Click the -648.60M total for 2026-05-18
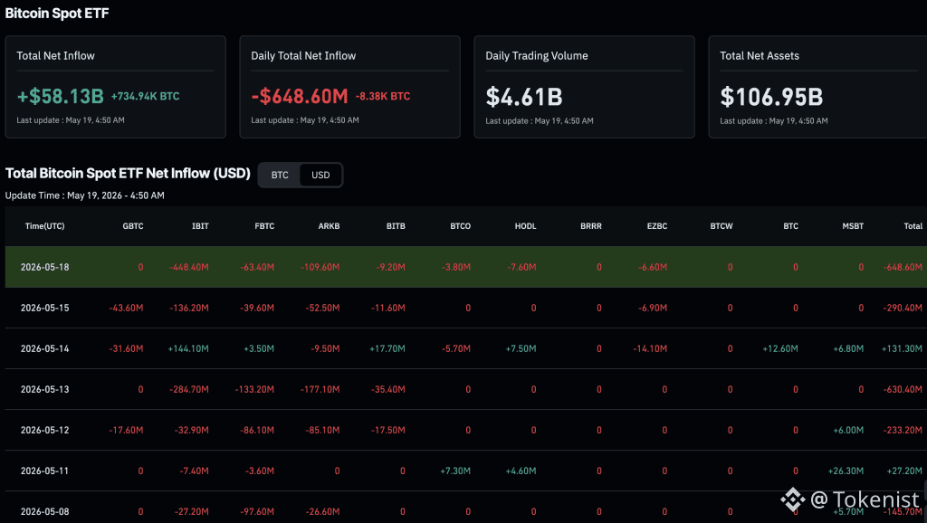This screenshot has height=523, width=927. pyautogui.click(x=903, y=267)
